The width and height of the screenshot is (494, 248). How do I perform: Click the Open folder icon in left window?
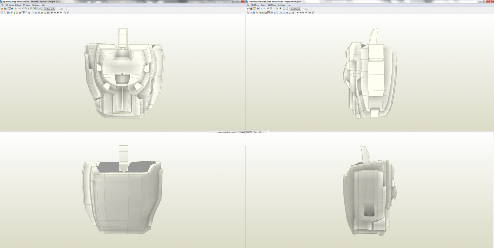(2, 9)
